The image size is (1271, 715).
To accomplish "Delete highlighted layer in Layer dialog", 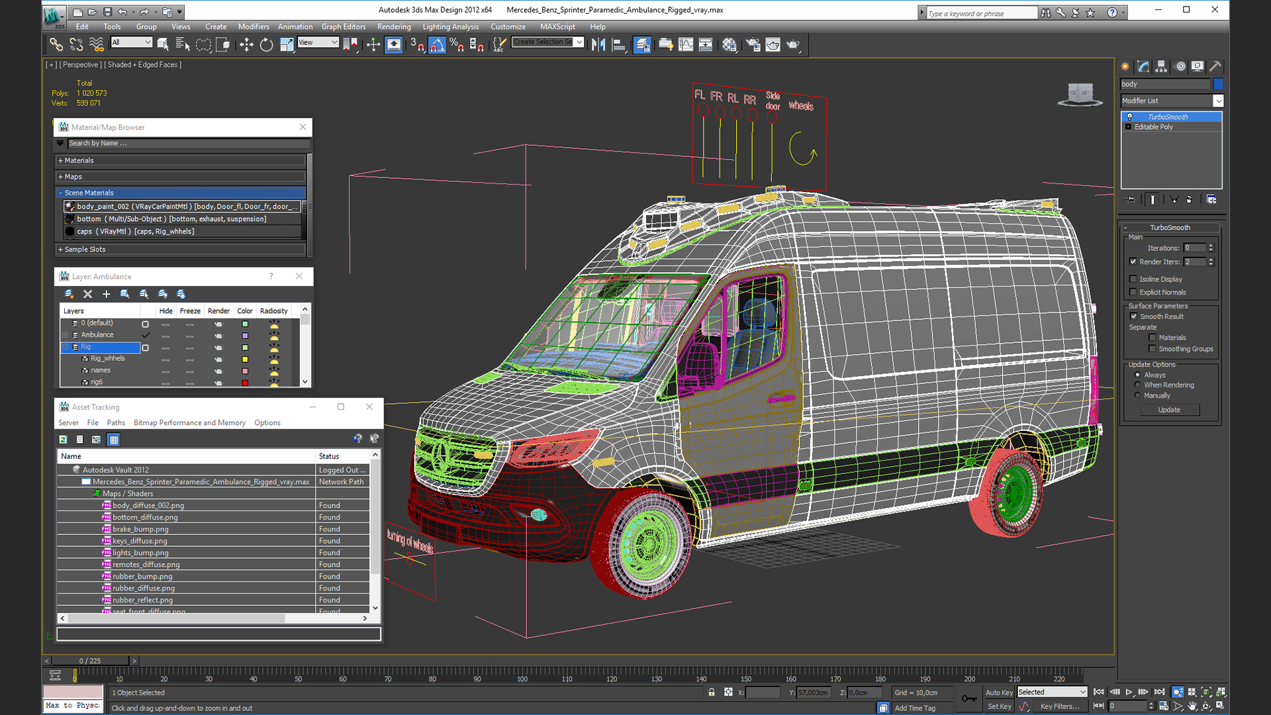I will pos(87,294).
